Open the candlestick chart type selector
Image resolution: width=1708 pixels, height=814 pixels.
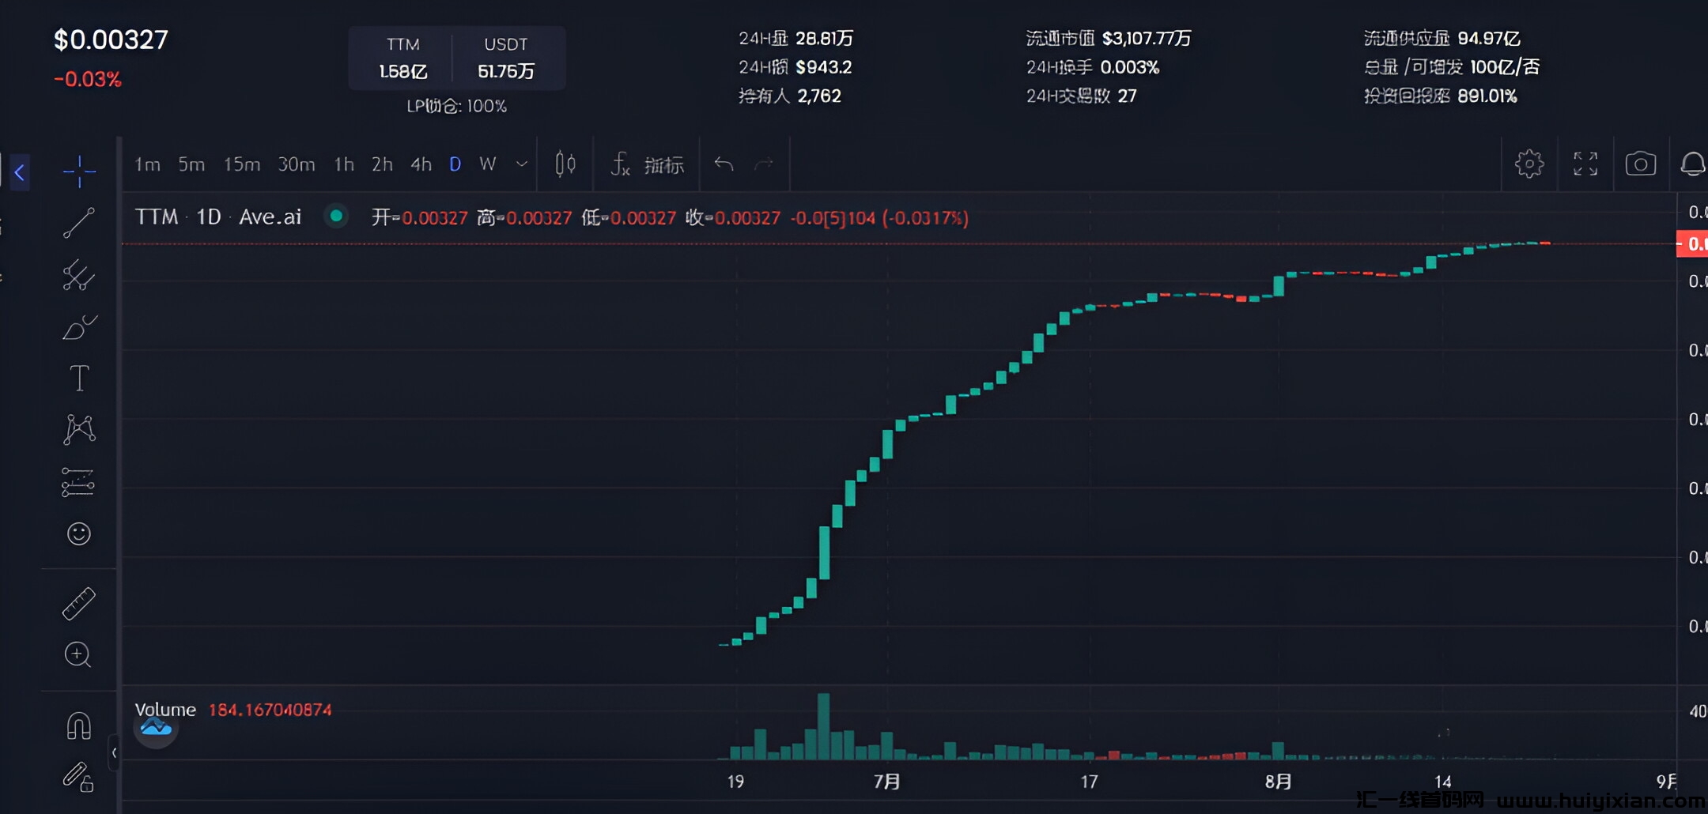pos(565,164)
